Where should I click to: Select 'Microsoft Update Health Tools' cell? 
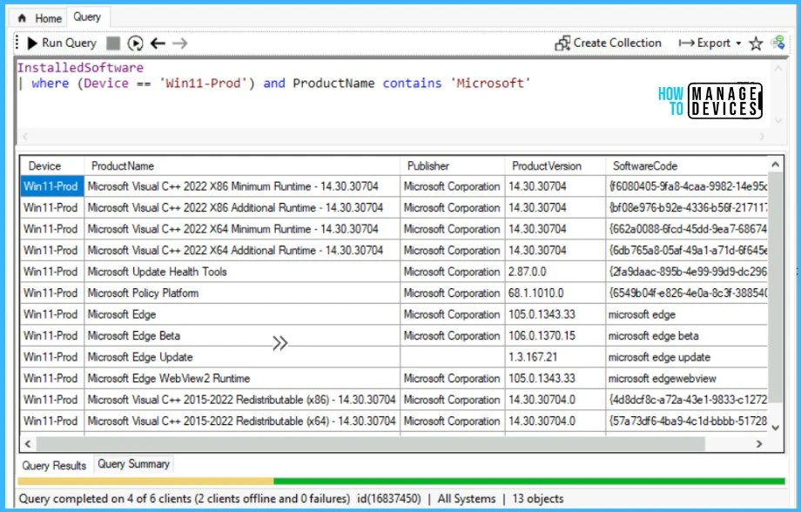coord(242,272)
